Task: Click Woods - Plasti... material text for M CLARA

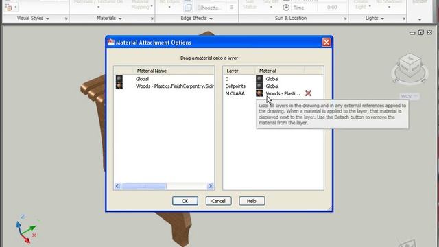Action: click(x=283, y=93)
